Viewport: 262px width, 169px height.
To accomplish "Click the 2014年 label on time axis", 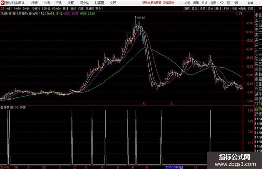I will pos(5,167).
